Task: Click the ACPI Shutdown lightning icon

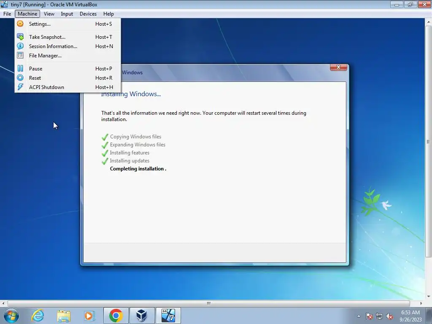Action: [x=20, y=87]
